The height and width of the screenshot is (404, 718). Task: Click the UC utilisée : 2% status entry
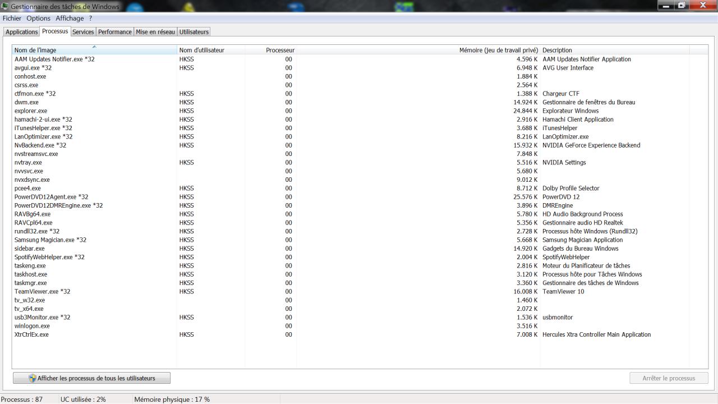click(83, 400)
